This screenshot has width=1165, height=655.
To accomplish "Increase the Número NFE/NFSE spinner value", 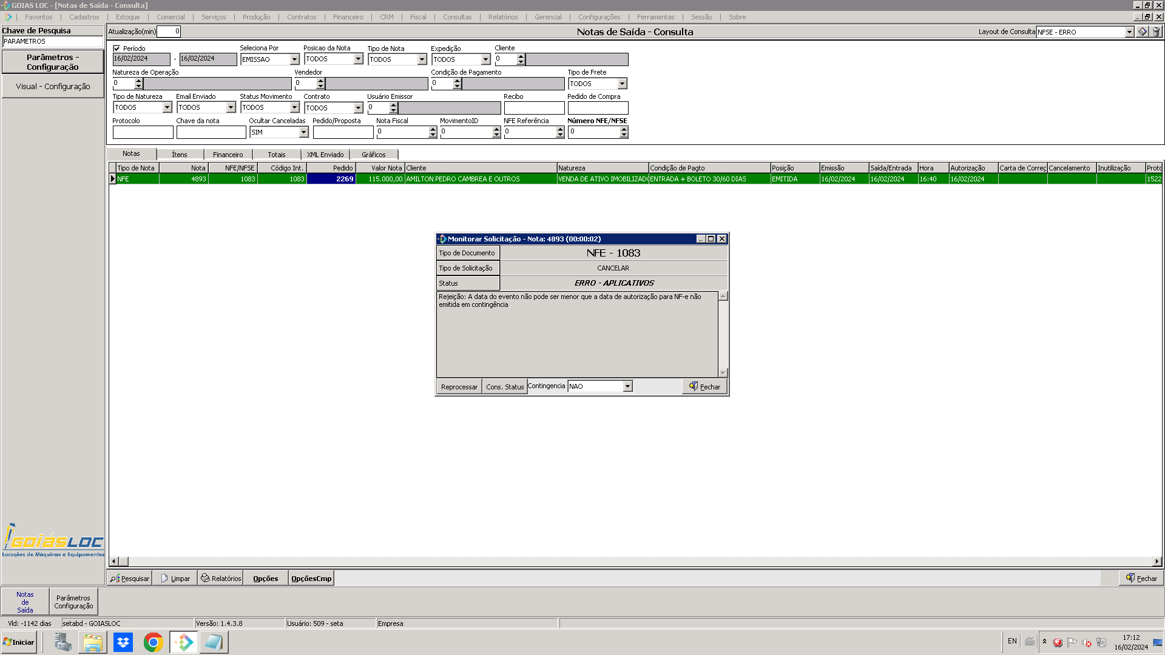I will tap(624, 129).
